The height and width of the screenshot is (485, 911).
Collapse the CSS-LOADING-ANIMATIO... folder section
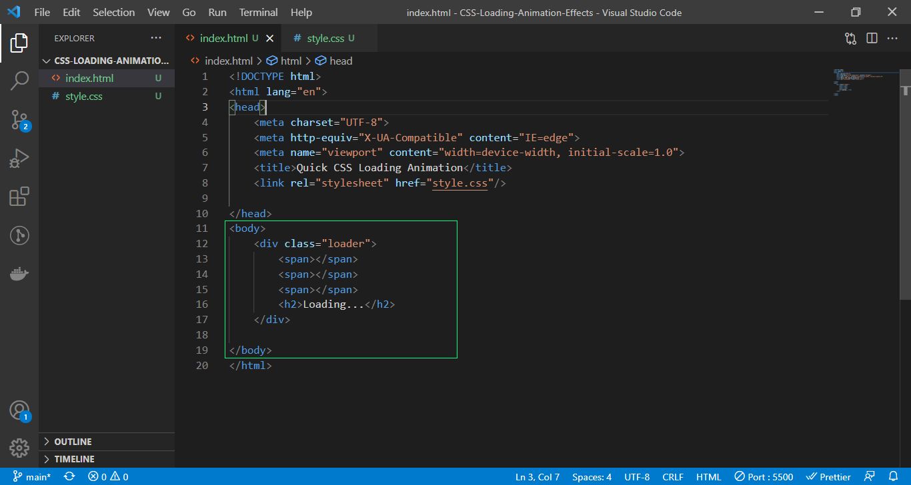tap(107, 60)
